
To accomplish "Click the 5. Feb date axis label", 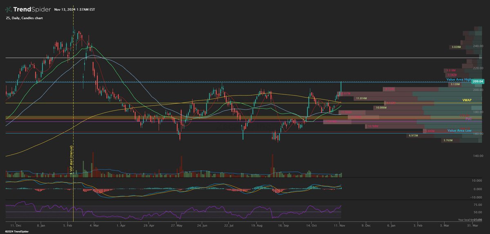I will click(x=68, y=225).
